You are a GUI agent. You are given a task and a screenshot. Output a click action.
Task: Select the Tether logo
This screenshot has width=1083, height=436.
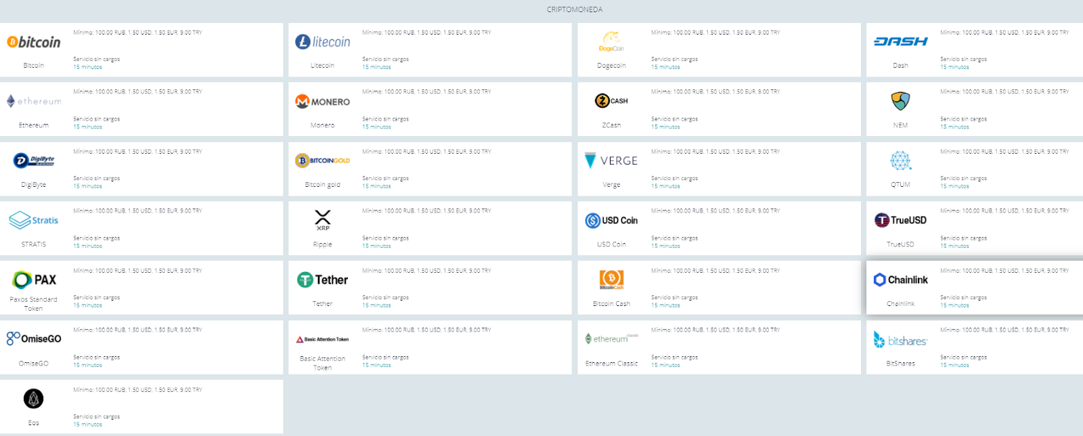[x=323, y=280]
